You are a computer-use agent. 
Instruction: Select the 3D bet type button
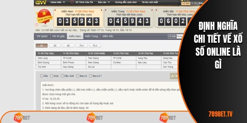(55, 46)
